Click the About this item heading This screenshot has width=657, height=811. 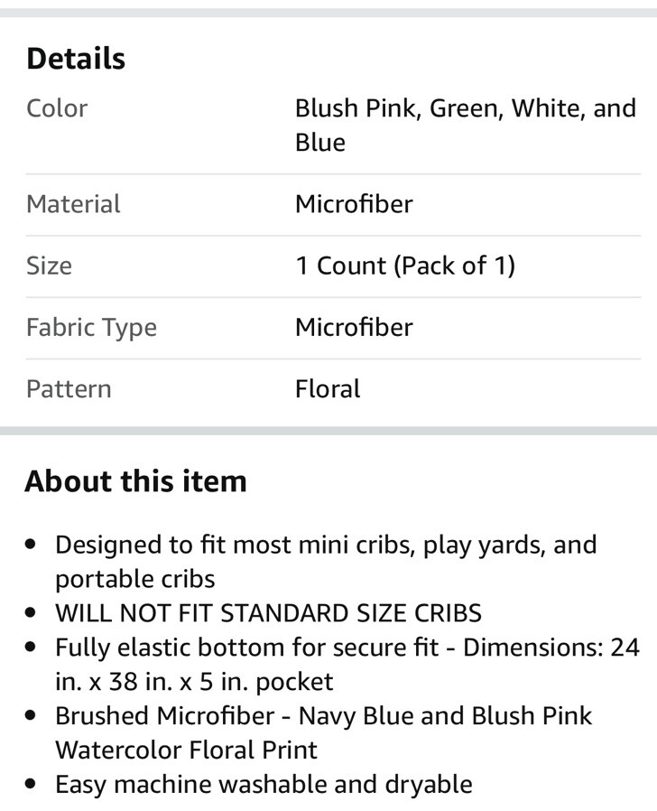[135, 481]
